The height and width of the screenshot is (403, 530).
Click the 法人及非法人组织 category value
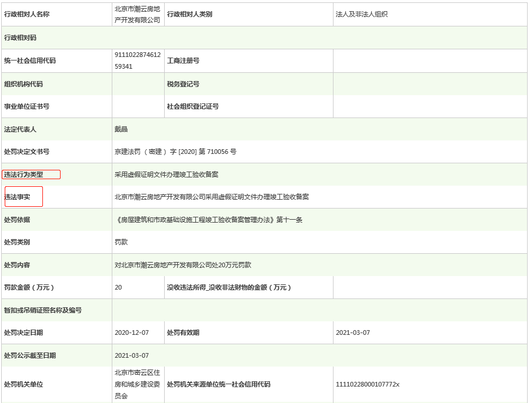click(x=361, y=14)
